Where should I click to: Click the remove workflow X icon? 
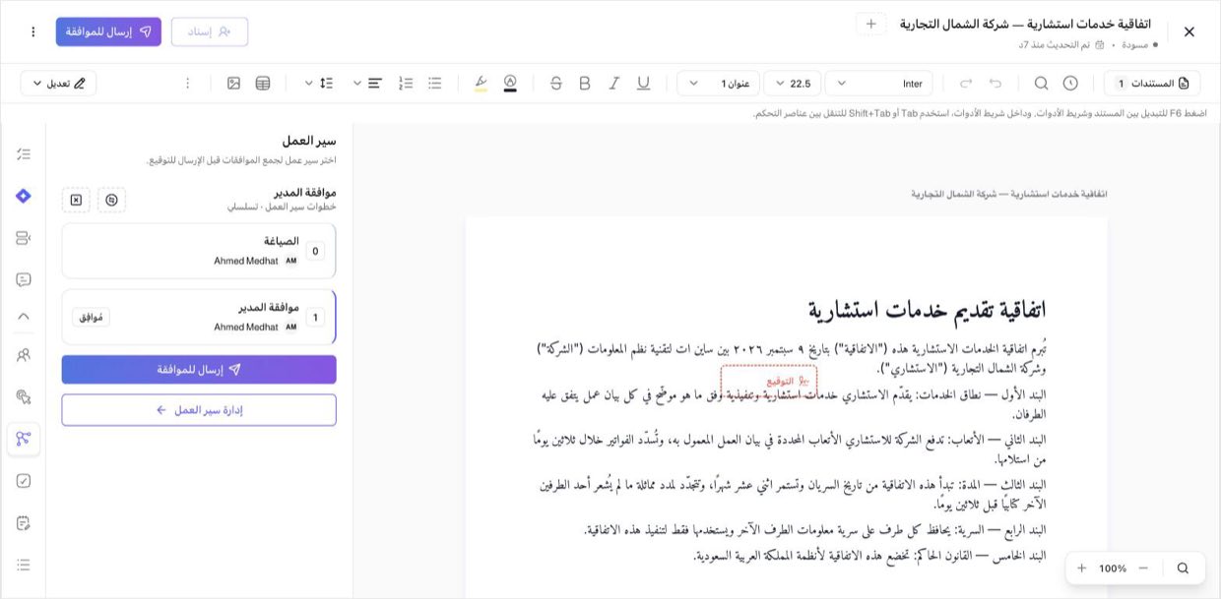pos(76,200)
